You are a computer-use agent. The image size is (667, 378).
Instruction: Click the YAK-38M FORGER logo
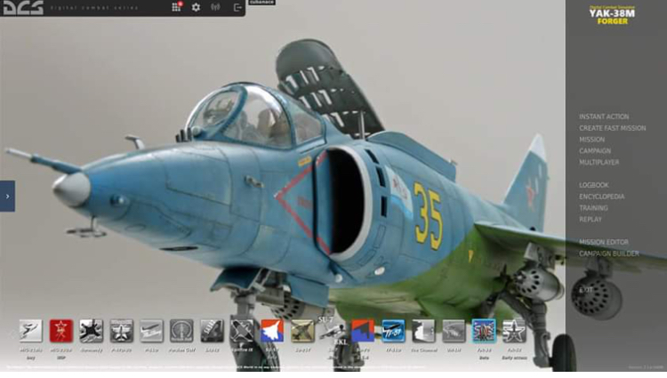click(x=612, y=15)
